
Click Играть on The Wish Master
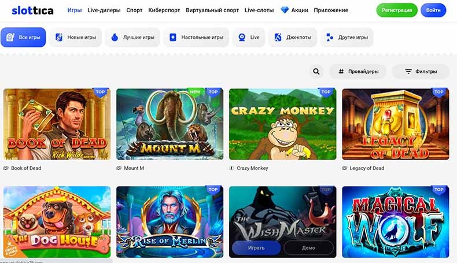tap(256, 248)
